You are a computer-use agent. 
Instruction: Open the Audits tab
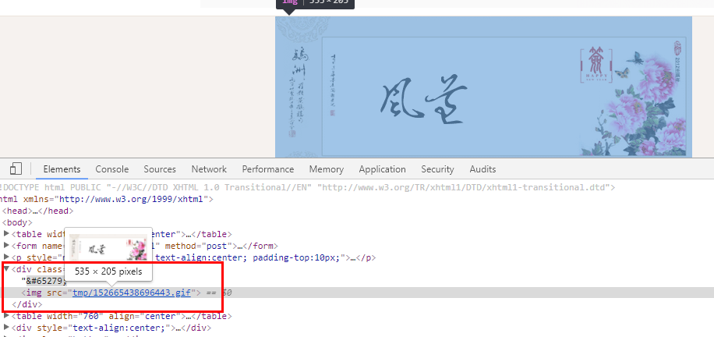pos(482,169)
